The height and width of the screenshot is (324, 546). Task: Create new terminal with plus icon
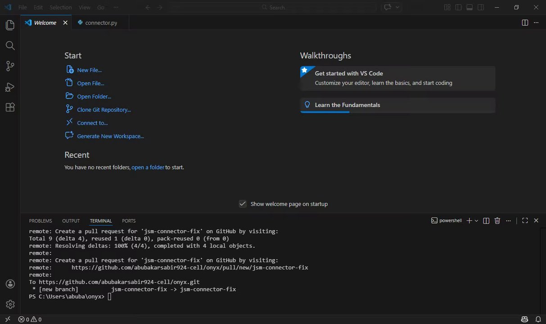pos(469,220)
